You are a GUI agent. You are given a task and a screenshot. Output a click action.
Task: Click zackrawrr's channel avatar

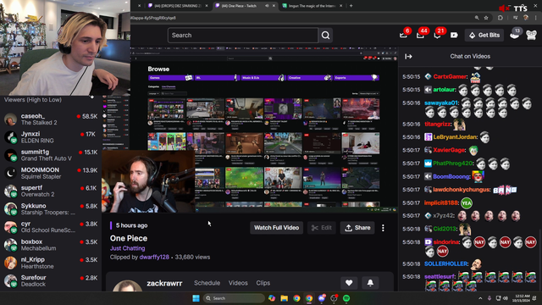[127, 286]
